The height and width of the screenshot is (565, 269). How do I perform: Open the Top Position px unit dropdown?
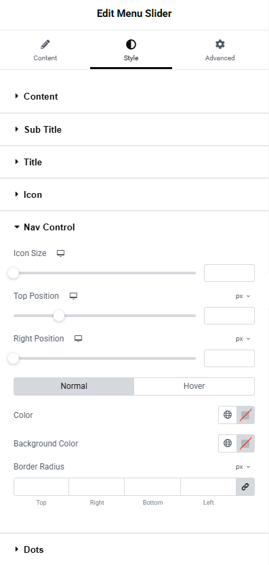tap(243, 296)
